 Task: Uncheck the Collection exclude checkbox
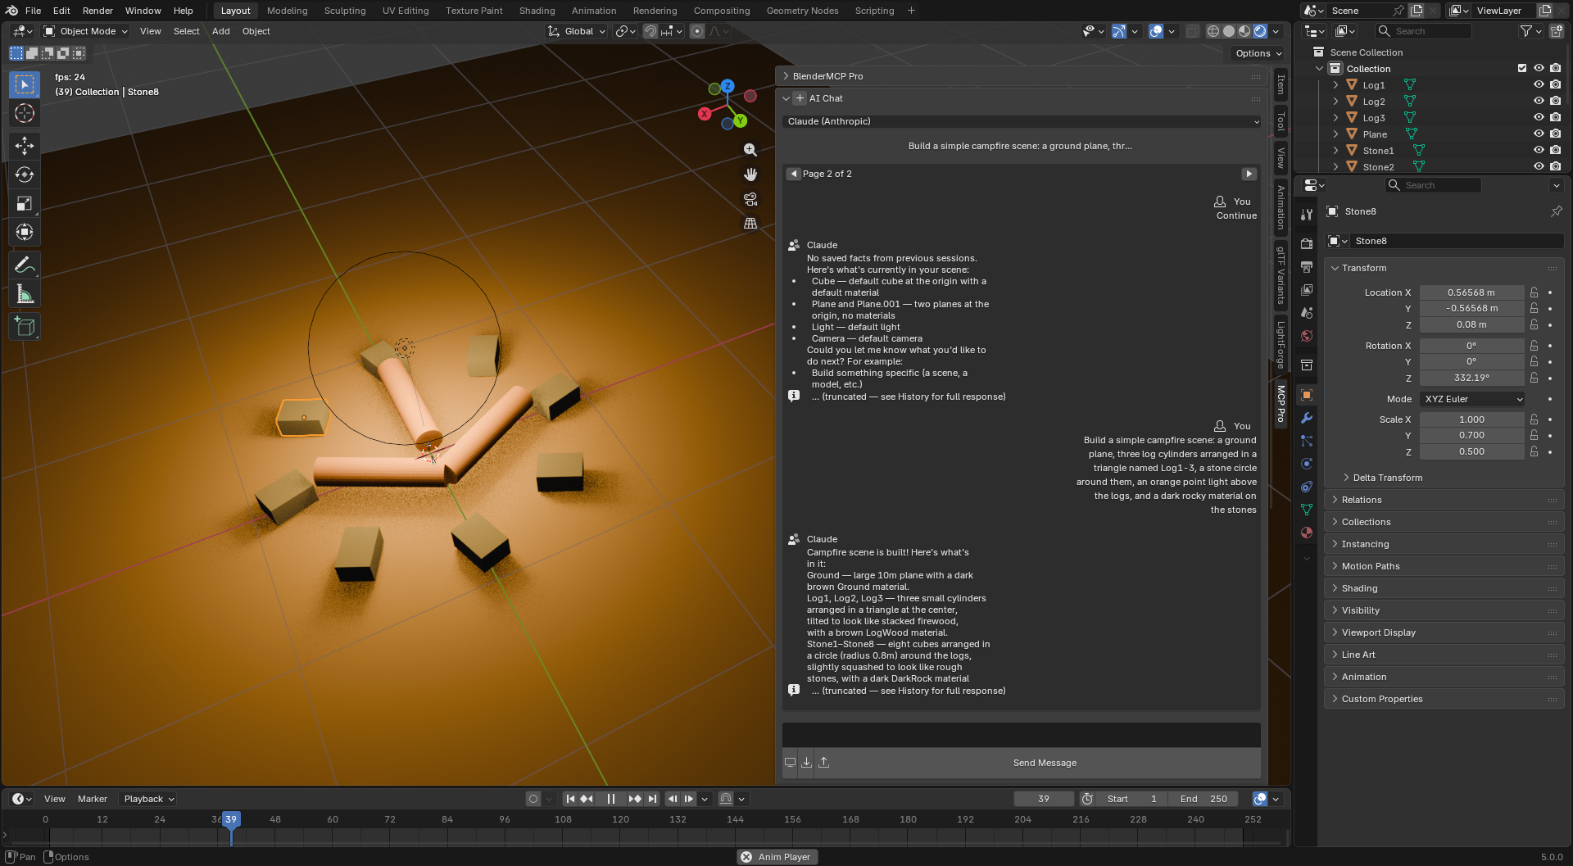(1522, 69)
